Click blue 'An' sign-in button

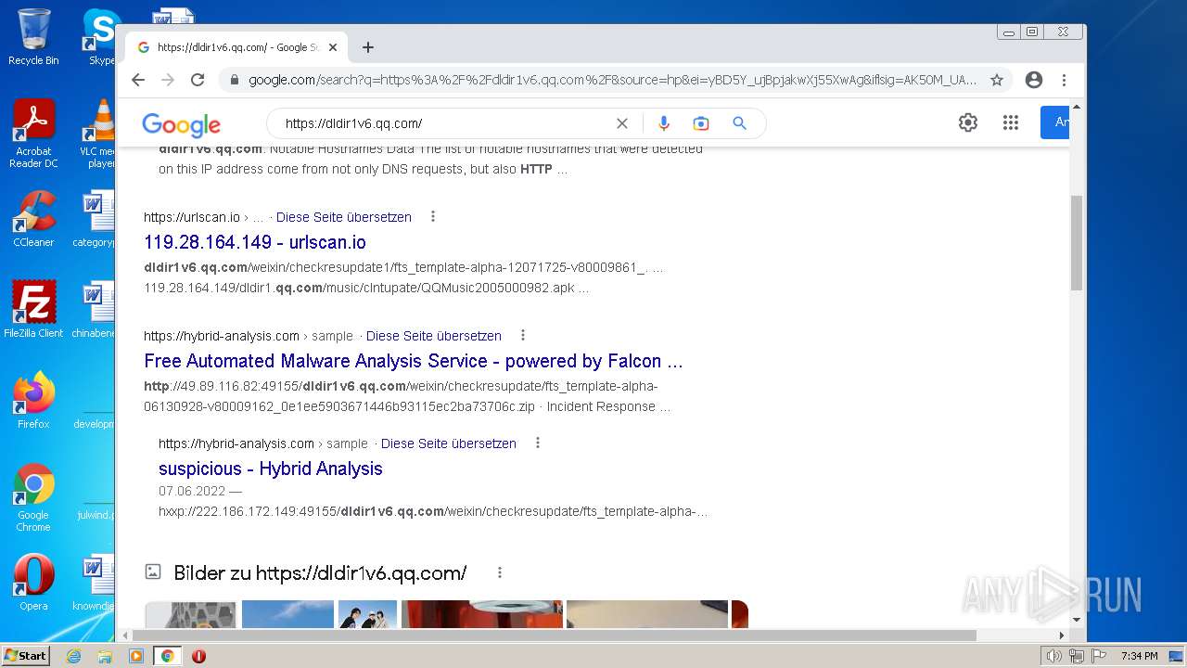pos(1055,122)
